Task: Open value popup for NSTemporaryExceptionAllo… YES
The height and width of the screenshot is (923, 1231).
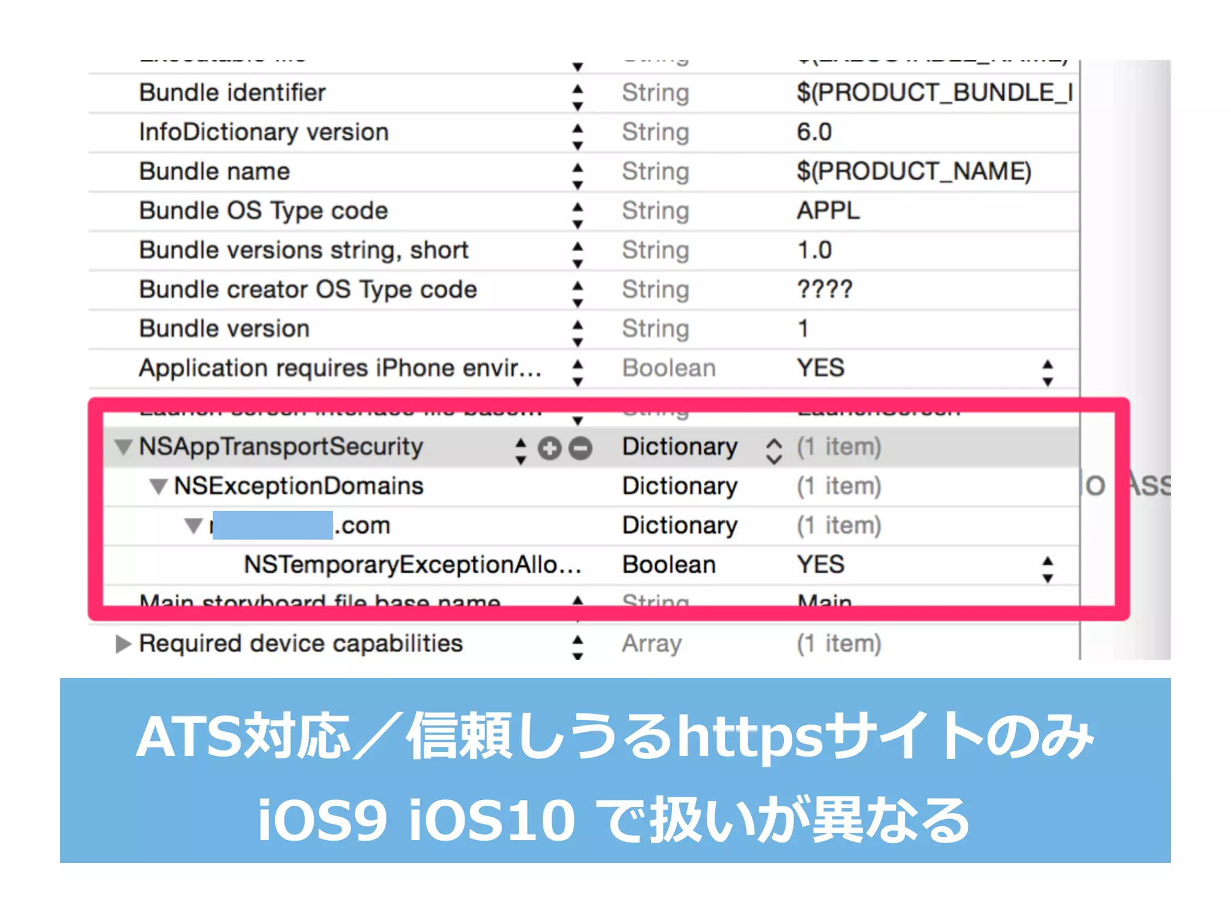Action: tap(1048, 569)
